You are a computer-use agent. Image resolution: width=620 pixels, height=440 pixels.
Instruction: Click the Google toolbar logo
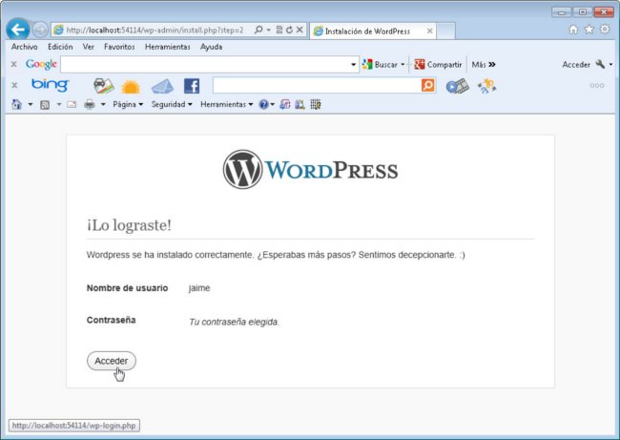[x=41, y=64]
